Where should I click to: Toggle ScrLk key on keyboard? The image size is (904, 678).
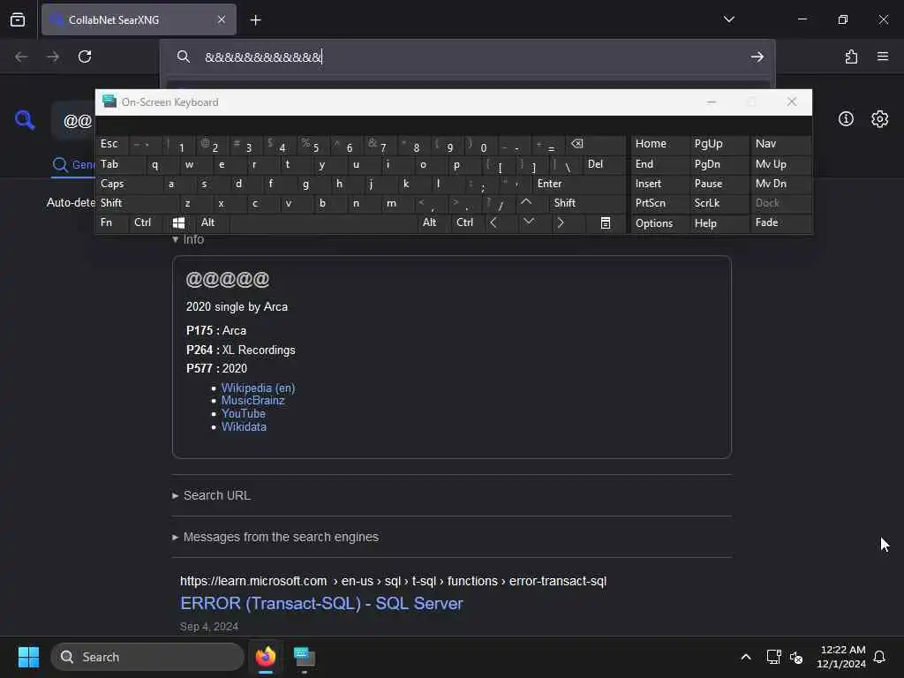[719, 203]
